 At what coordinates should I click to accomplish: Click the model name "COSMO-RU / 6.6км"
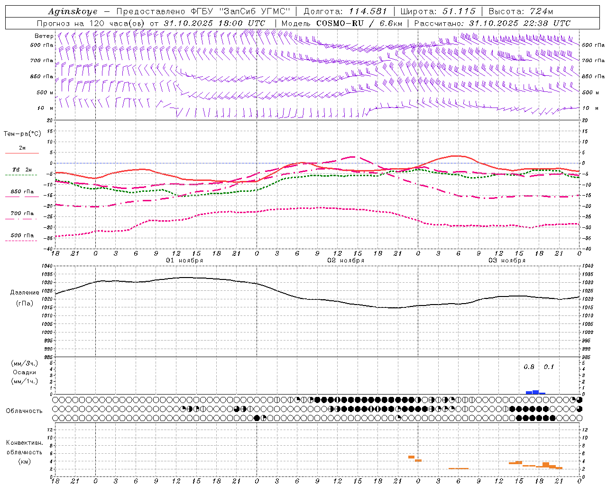tap(358, 23)
